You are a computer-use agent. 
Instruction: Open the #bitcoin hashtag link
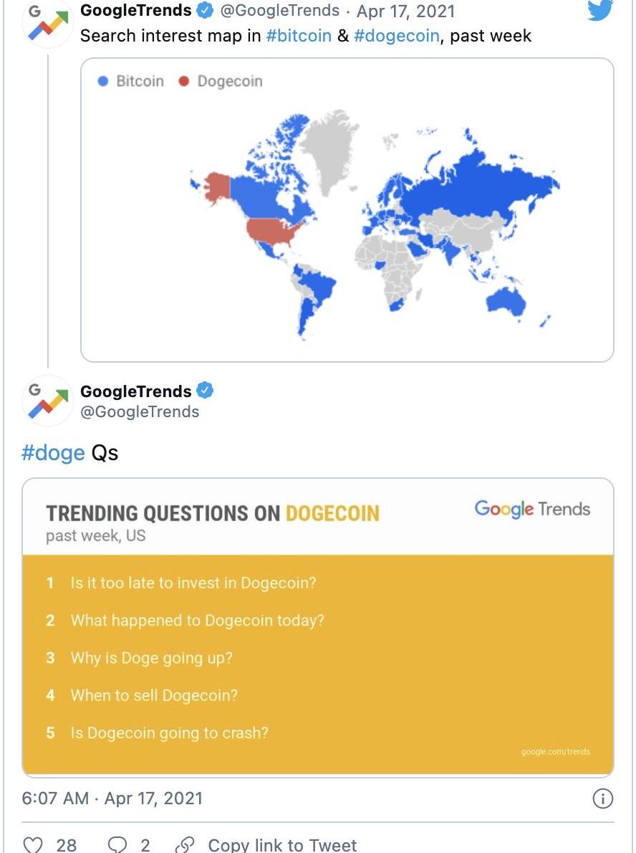click(299, 36)
